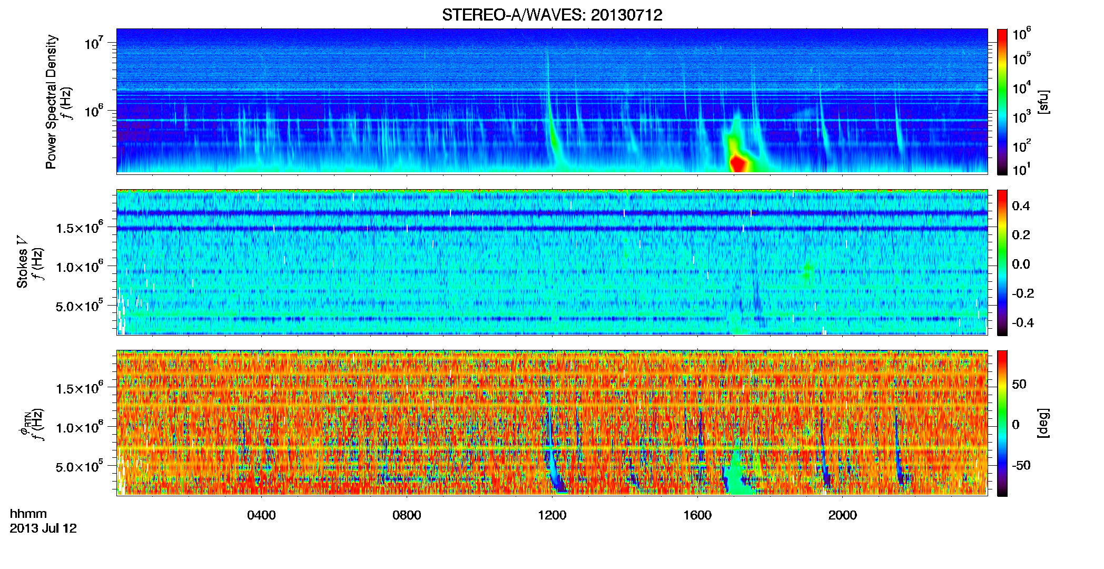Image resolution: width=1104 pixels, height=569 pixels.
Task: Click the 0400 time axis label
Action: (x=261, y=515)
